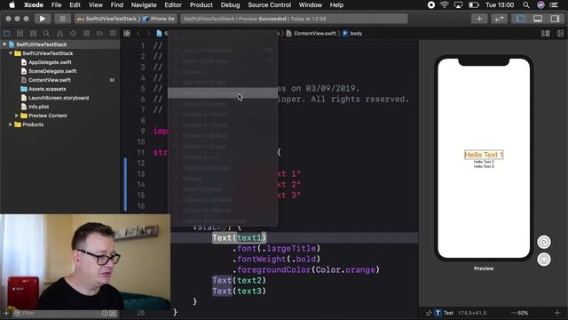This screenshot has height=320, width=568.
Task: Open the Breakpoint navigator
Action: (99, 34)
